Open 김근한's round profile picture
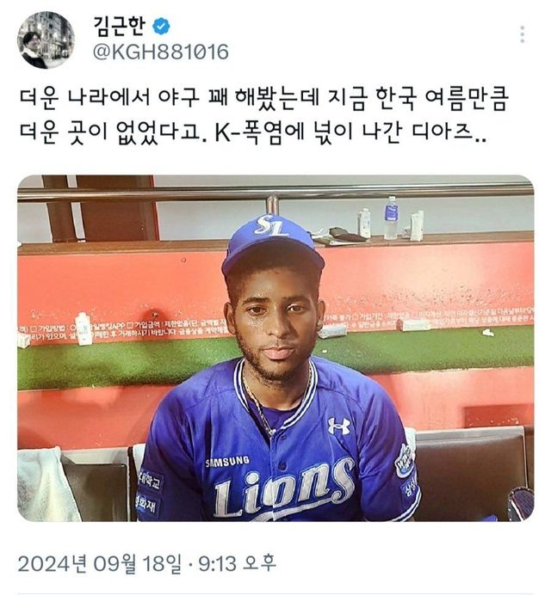551x595 pixels. tap(46, 40)
